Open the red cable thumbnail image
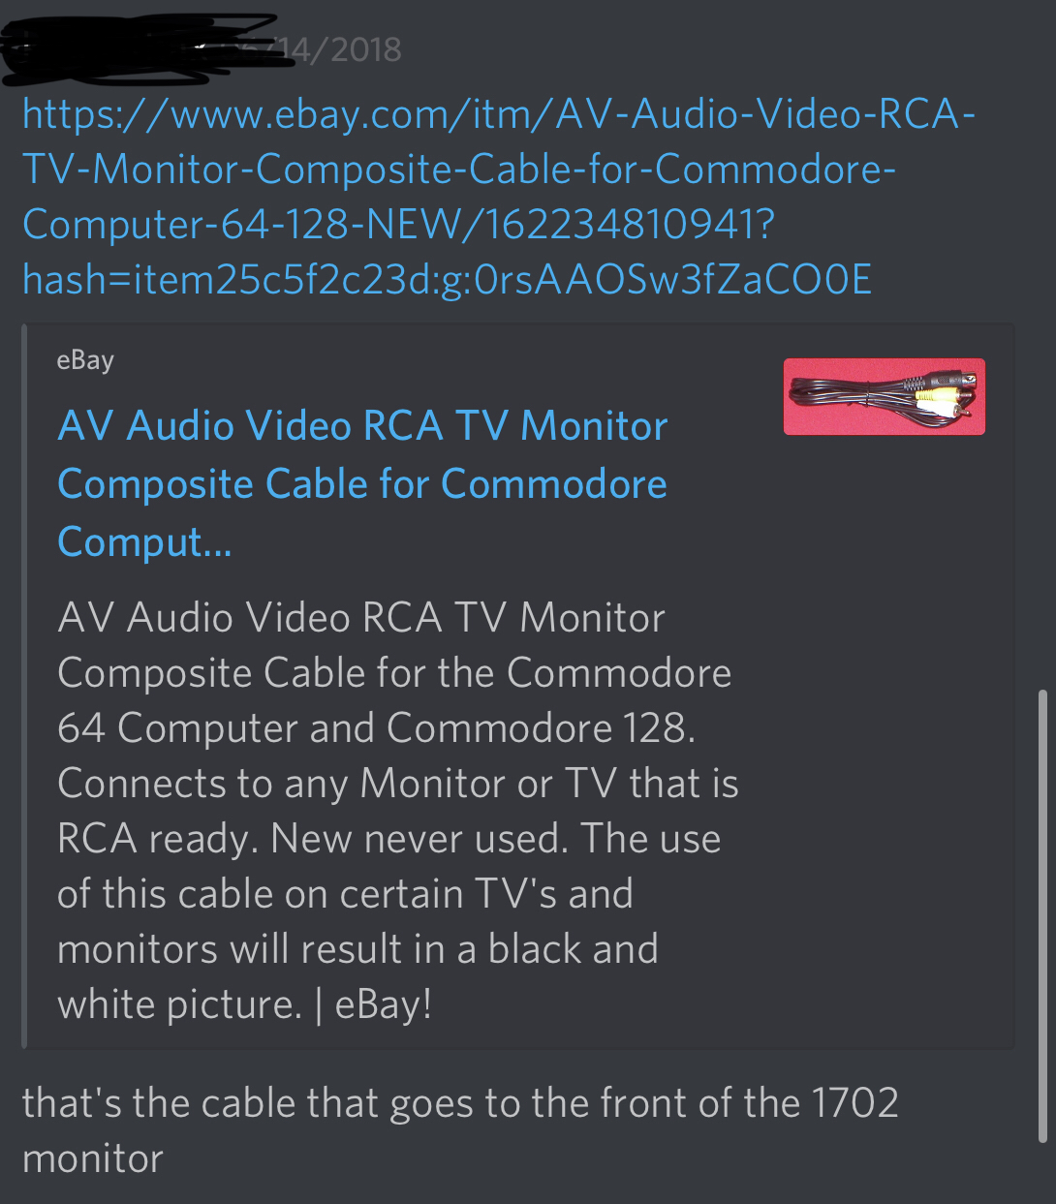Screen dimensions: 1056x1204 884,397
